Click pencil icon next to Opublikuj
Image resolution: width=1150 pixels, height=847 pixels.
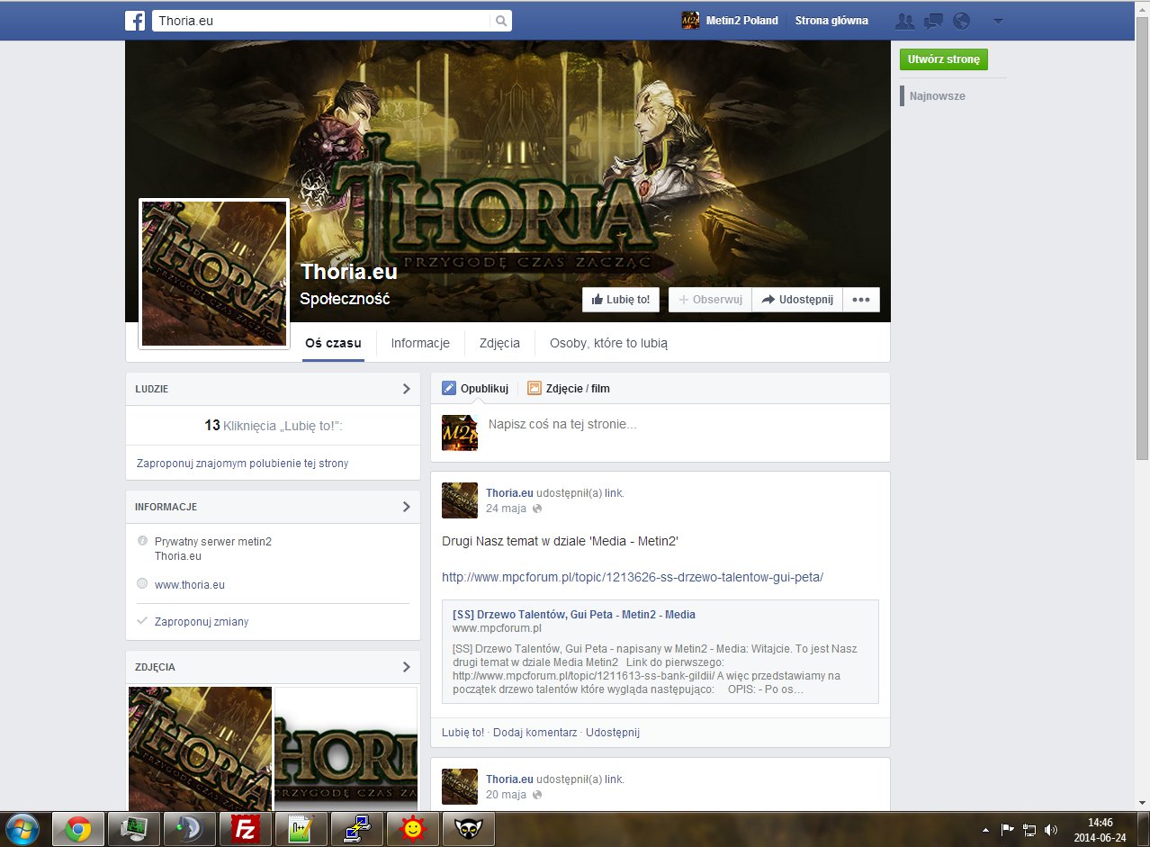449,388
